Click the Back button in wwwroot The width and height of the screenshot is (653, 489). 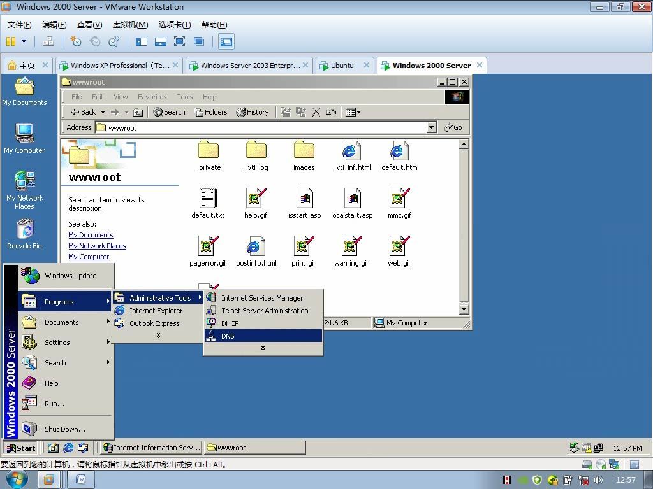point(84,112)
